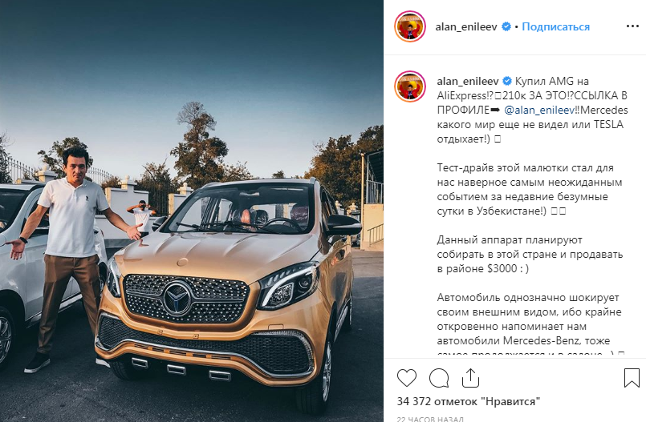Click the star emblem on car grille
This screenshot has width=646, height=422.
[177, 299]
